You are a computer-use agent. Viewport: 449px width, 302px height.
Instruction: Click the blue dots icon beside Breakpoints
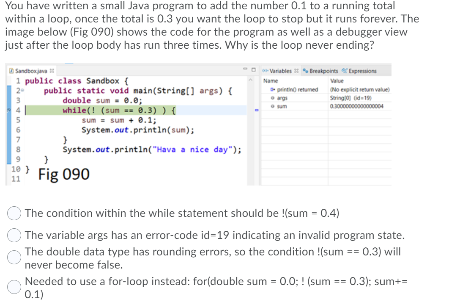305,71
